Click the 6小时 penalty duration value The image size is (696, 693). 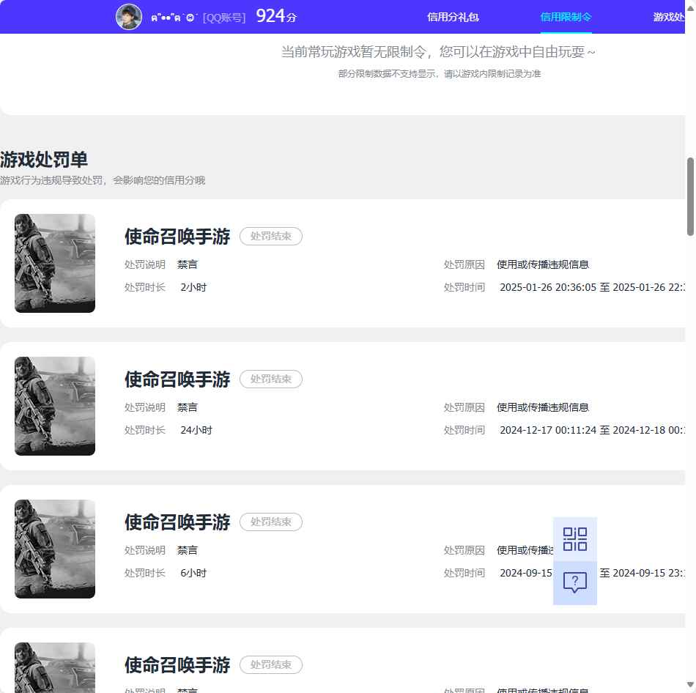[193, 573]
